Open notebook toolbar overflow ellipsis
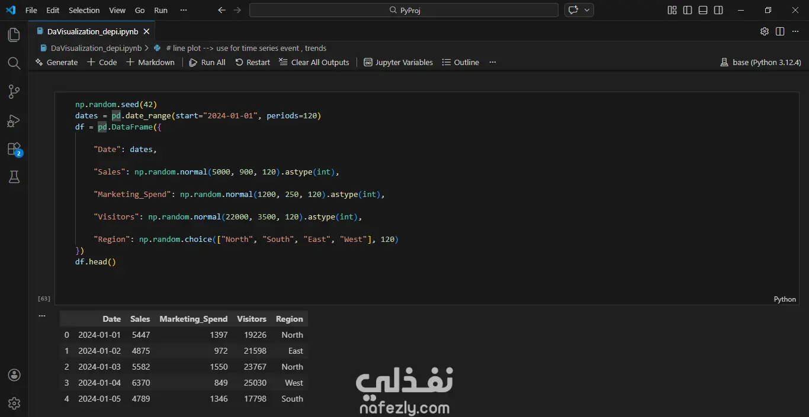 492,62
